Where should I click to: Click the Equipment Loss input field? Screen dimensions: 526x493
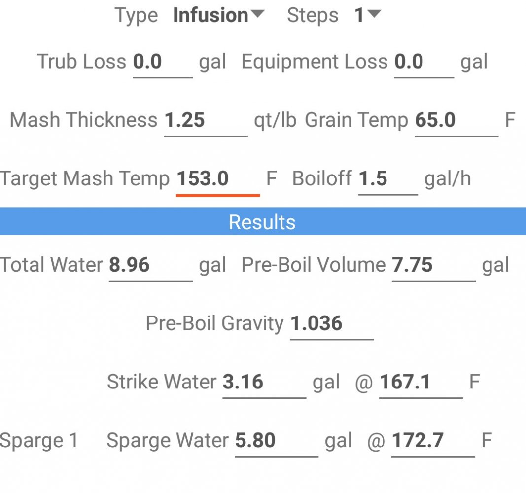tap(423, 63)
